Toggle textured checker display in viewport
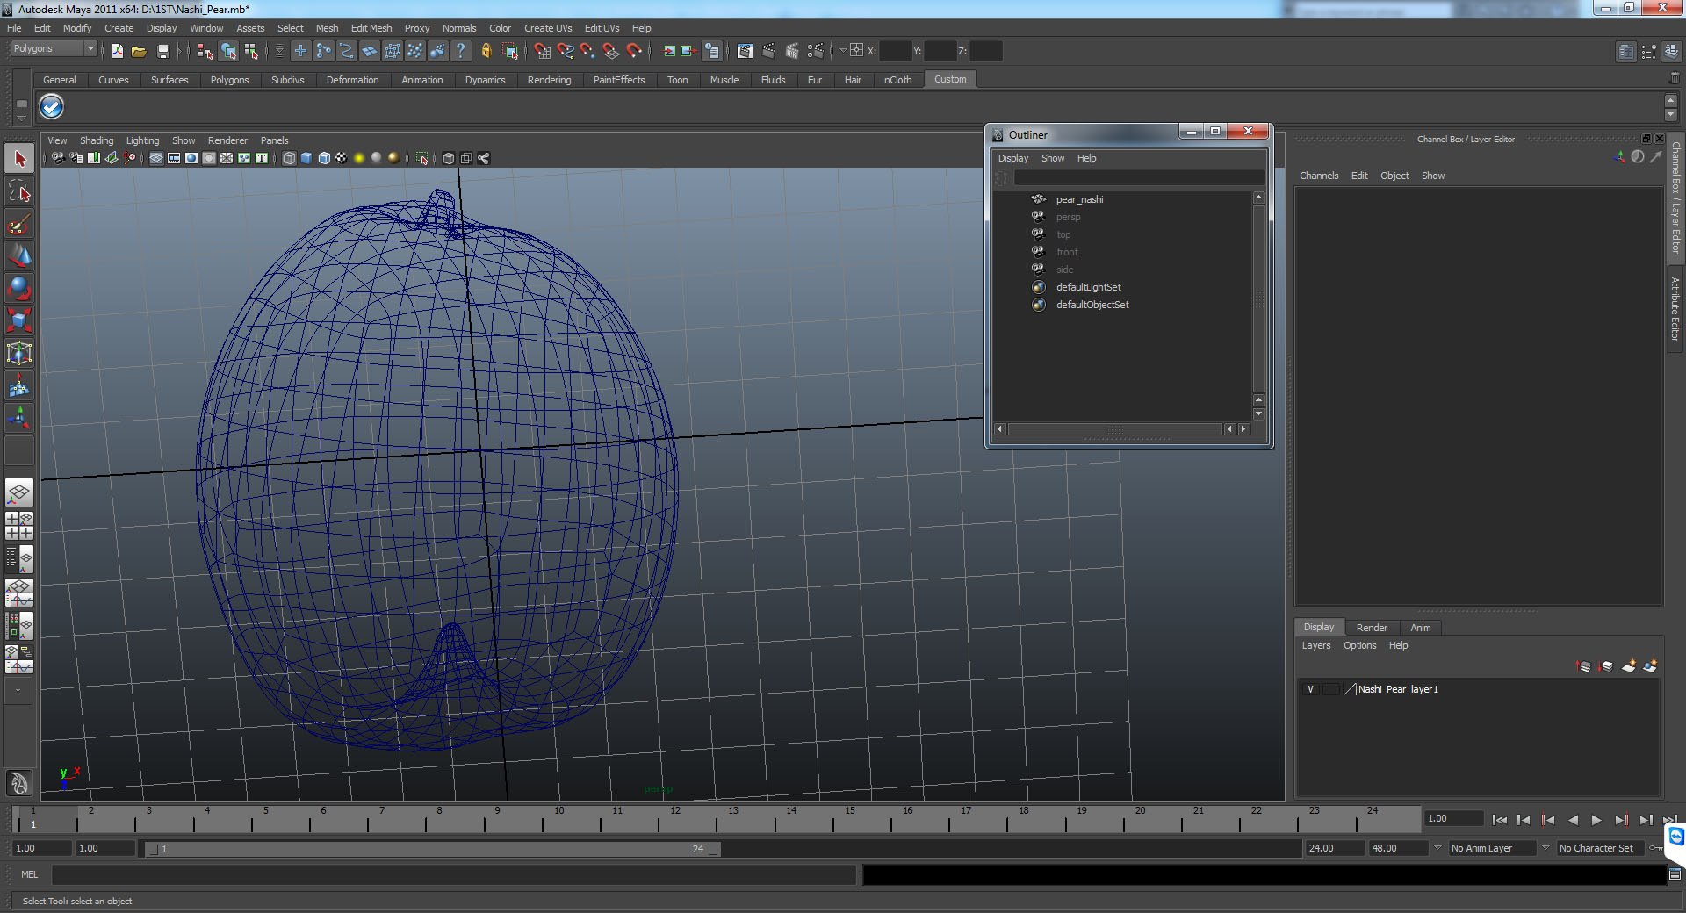This screenshot has width=1686, height=913. (x=342, y=158)
